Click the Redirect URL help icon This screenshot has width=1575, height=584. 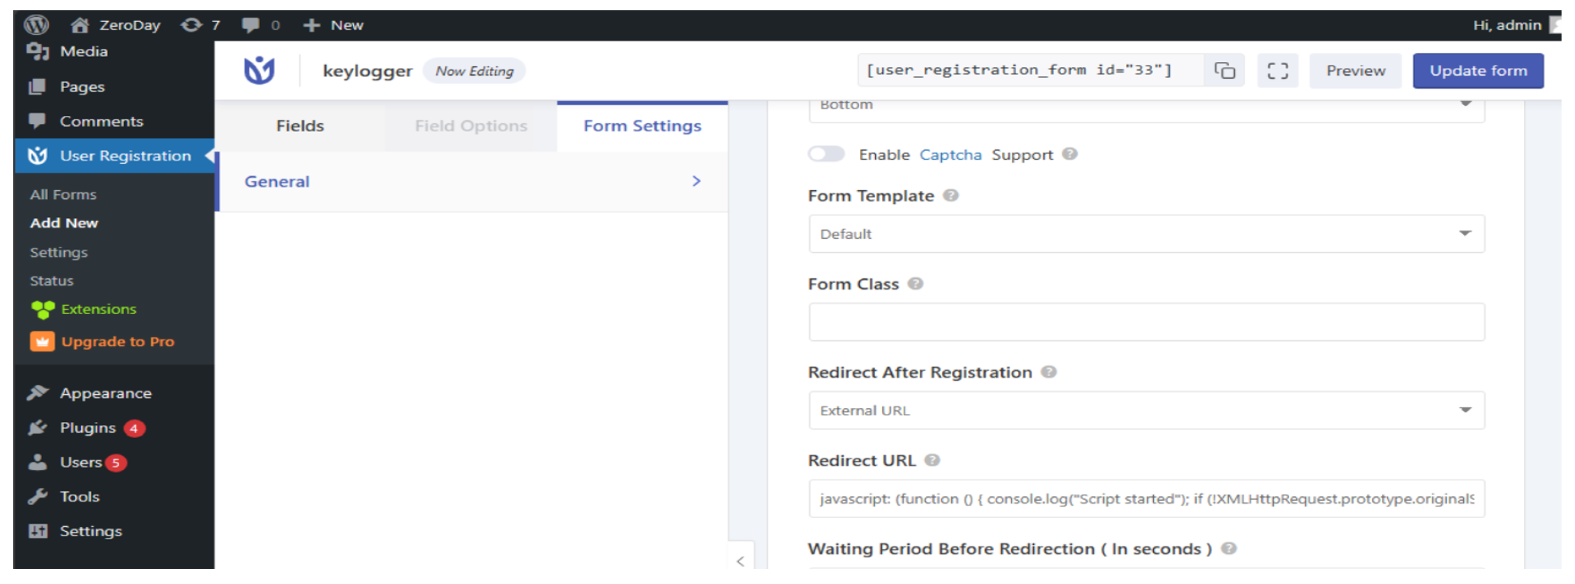coord(932,461)
